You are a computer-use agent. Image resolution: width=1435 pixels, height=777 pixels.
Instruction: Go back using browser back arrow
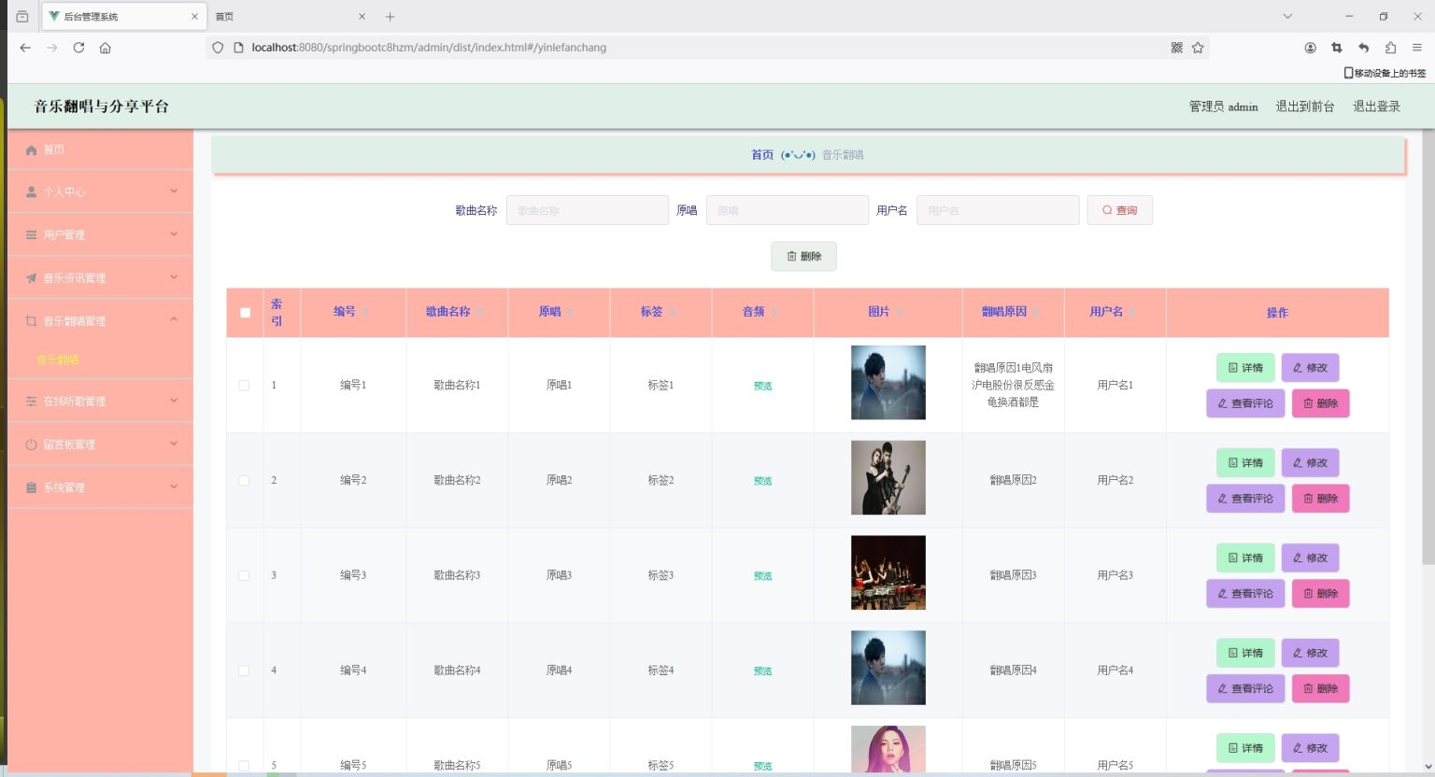(25, 48)
